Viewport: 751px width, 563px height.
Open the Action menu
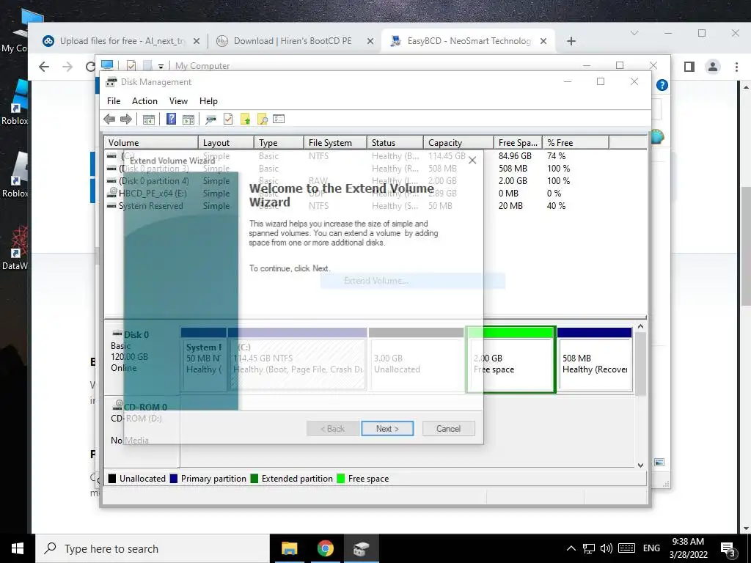point(144,101)
